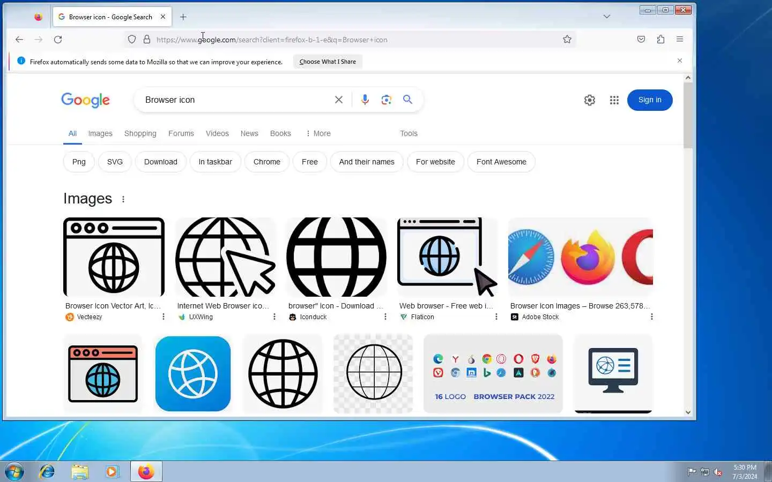
Task: Save page to Pocket
Action: point(641,39)
